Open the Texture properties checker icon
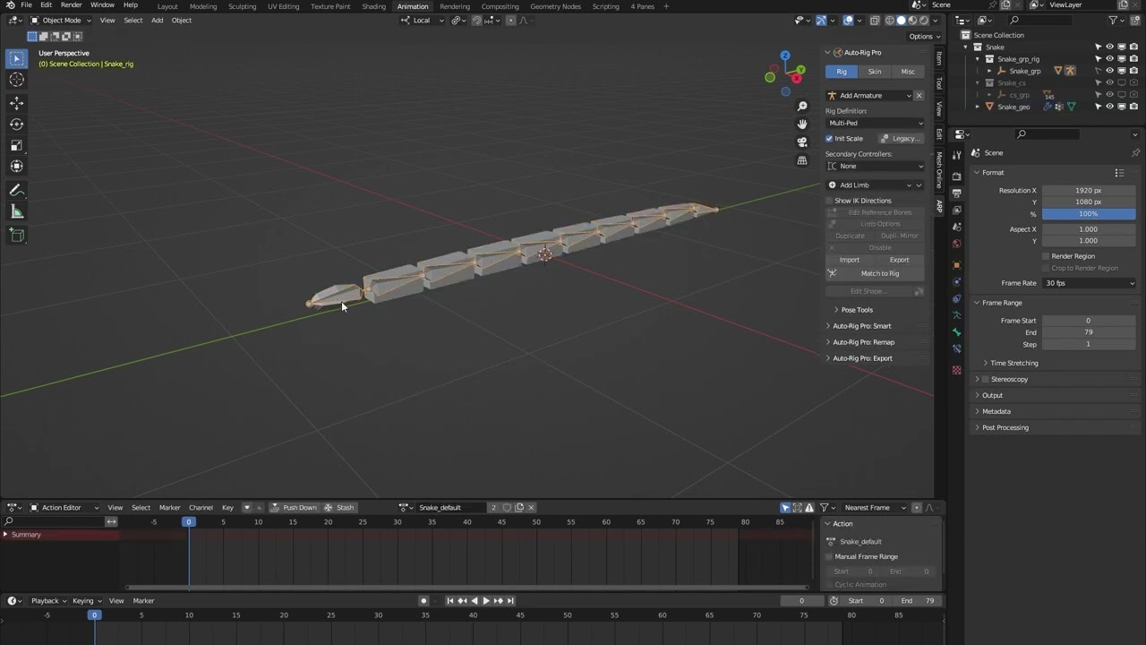The height and width of the screenshot is (645, 1146). [957, 370]
